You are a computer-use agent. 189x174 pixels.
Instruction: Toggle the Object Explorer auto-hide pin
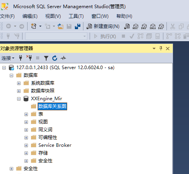161,49
